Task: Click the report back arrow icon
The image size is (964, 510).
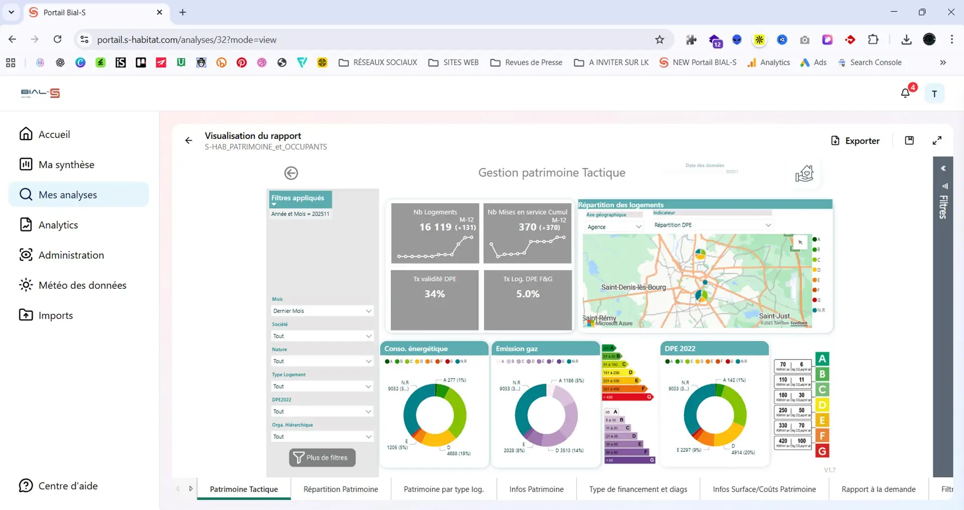Action: point(188,141)
